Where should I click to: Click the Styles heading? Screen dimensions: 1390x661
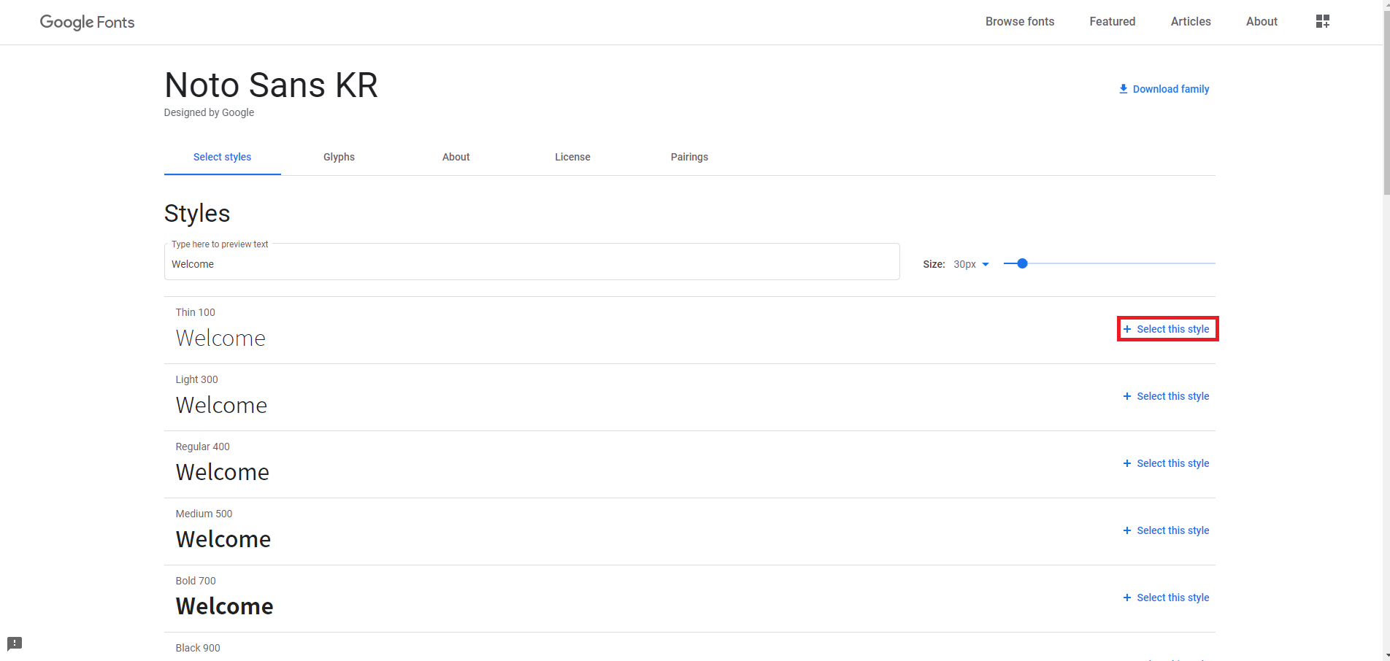(197, 214)
